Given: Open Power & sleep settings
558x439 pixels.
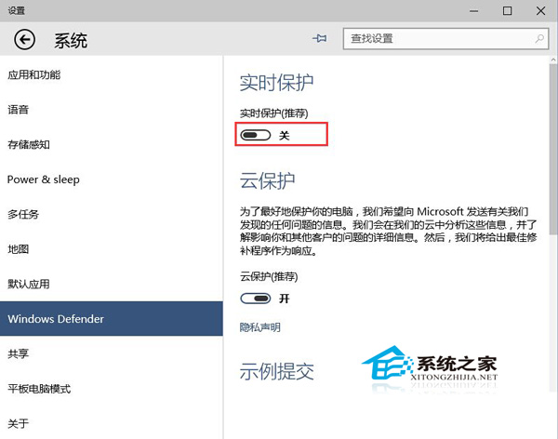Looking at the screenshot, I should click(112, 180).
